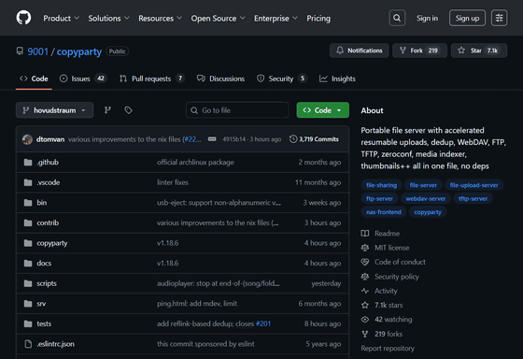
Task: Open the Insights tab
Action: tap(337, 79)
